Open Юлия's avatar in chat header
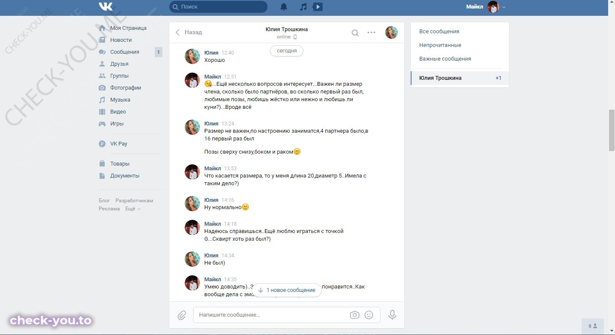 (x=391, y=32)
